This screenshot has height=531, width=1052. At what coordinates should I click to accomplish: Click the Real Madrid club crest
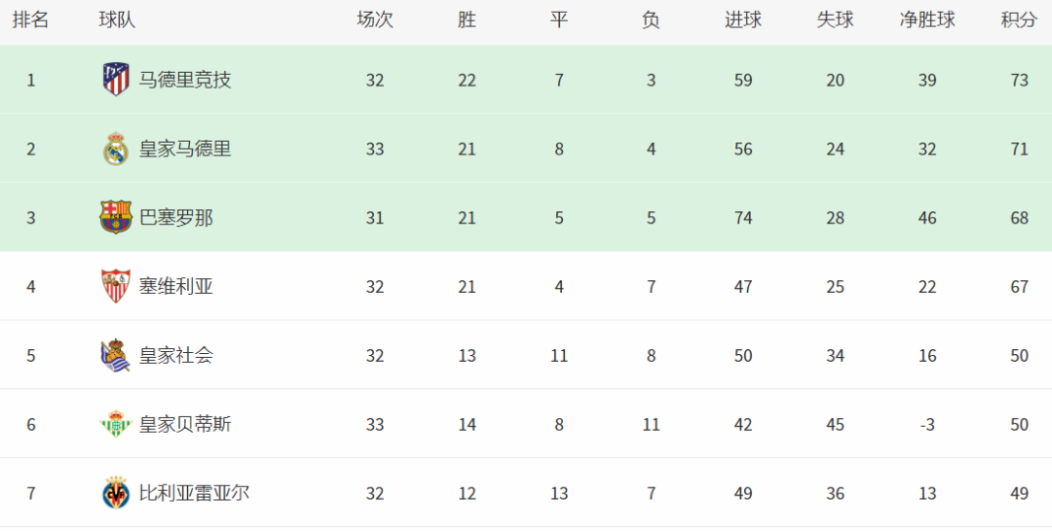(116, 149)
